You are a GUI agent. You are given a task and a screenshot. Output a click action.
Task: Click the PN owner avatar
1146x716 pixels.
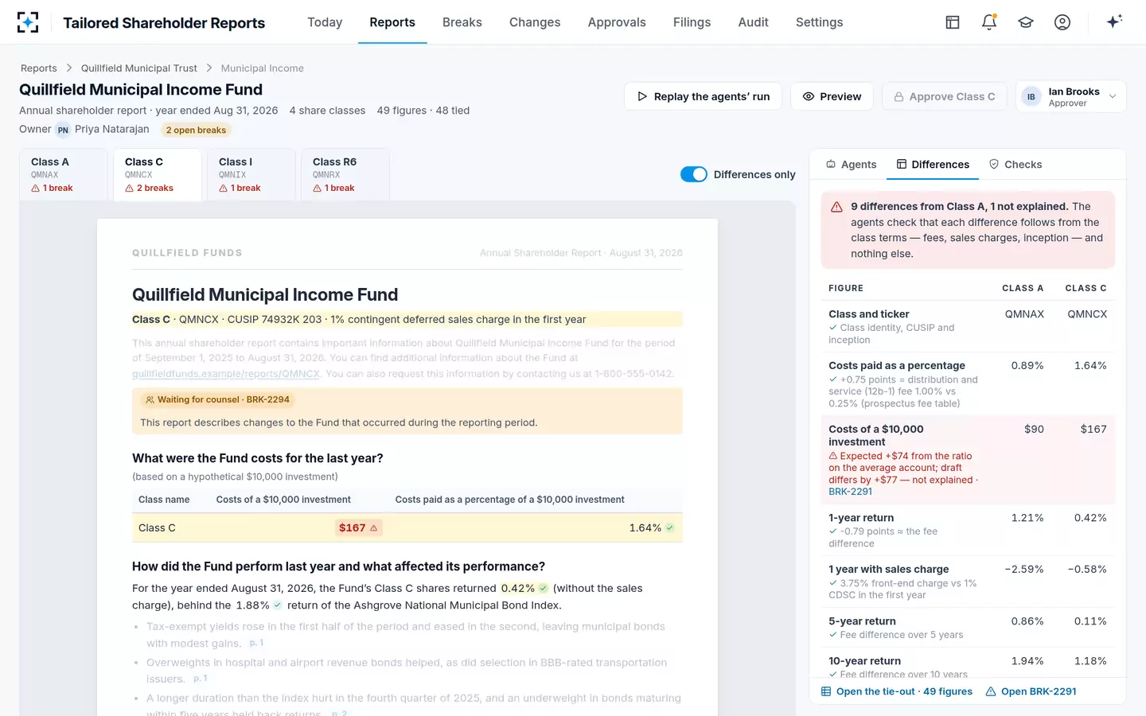(63, 130)
